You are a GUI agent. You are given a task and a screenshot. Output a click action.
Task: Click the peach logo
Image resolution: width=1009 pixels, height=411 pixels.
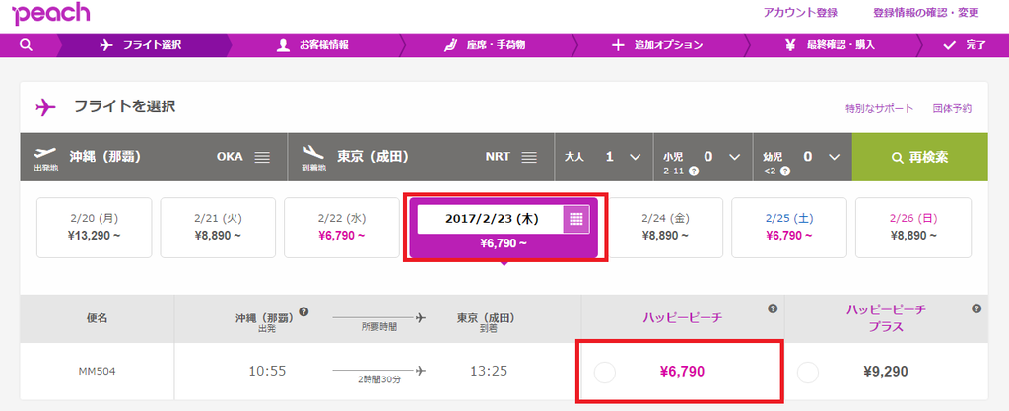[x=51, y=14]
